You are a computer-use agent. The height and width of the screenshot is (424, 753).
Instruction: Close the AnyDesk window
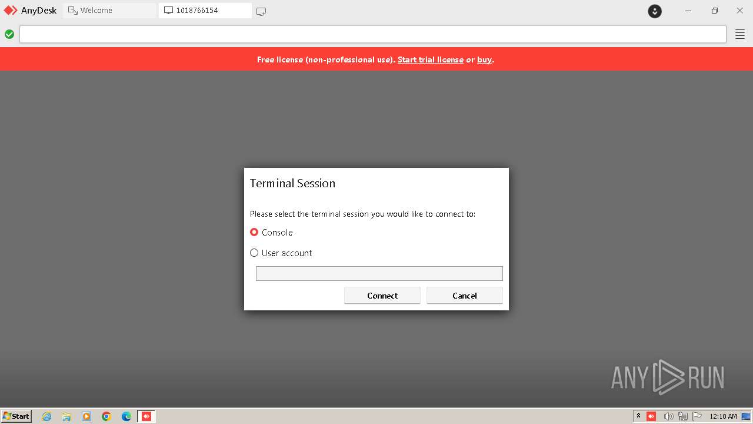740,11
